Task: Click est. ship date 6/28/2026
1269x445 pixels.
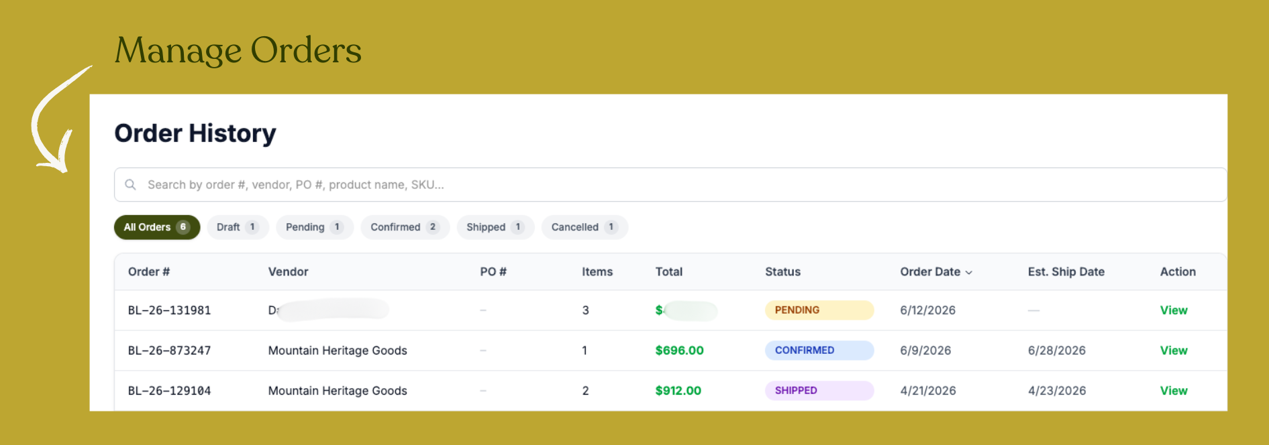Action: pyautogui.click(x=1056, y=351)
